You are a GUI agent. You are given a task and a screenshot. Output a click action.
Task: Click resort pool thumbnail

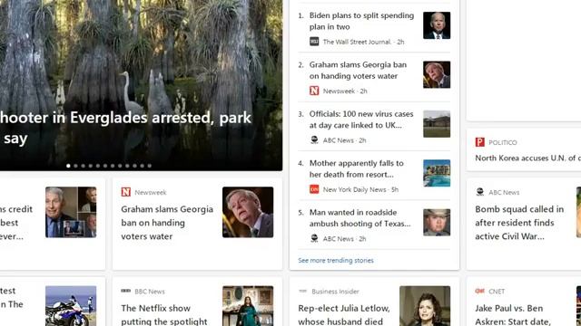[x=437, y=173]
